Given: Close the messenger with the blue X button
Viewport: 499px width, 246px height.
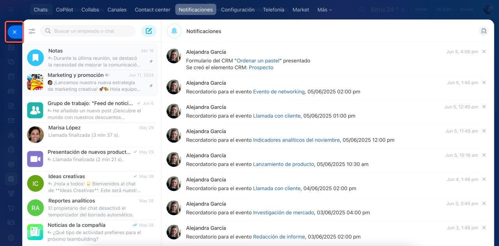Looking at the screenshot, I should pyautogui.click(x=14, y=32).
